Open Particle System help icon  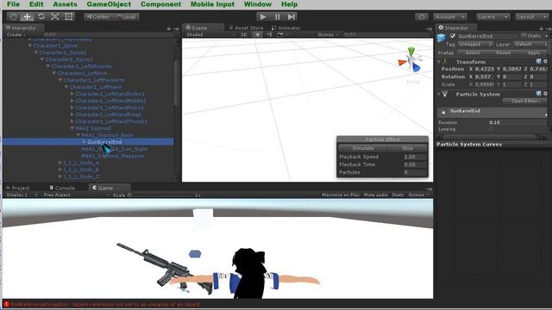point(538,94)
